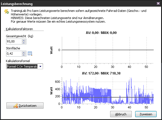Increase Gesamtgewicht with the up arrow
This screenshot has height=120, width=162.
point(24,40)
